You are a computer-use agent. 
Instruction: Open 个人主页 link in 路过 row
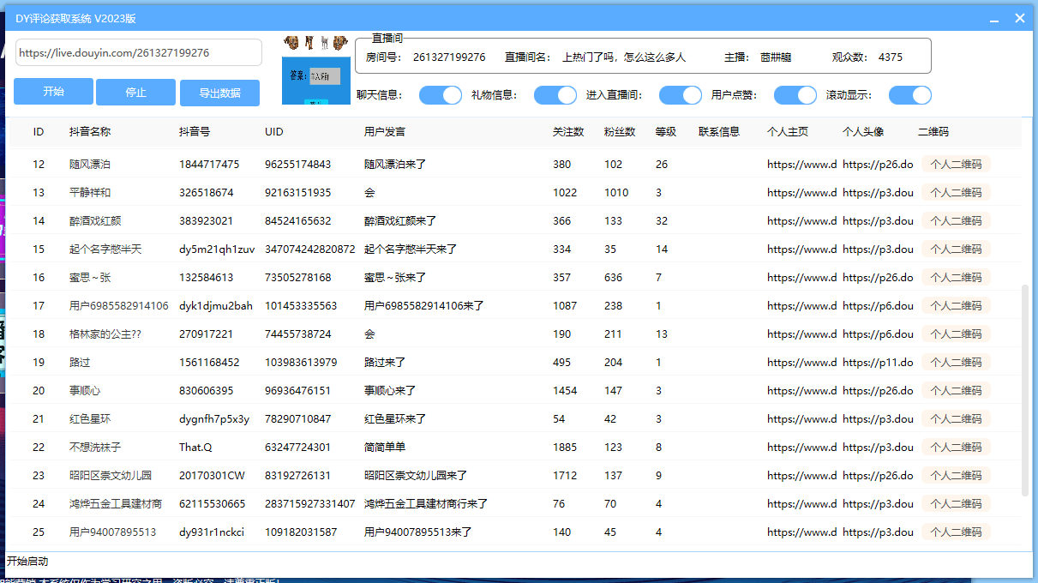[x=801, y=362]
